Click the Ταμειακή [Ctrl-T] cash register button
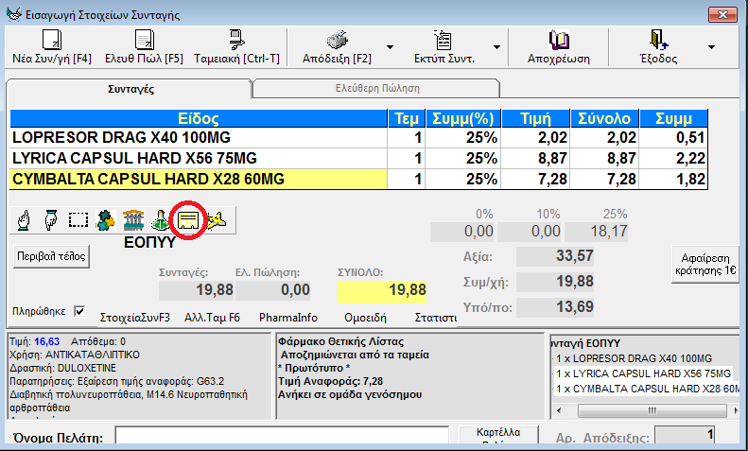 click(x=236, y=46)
